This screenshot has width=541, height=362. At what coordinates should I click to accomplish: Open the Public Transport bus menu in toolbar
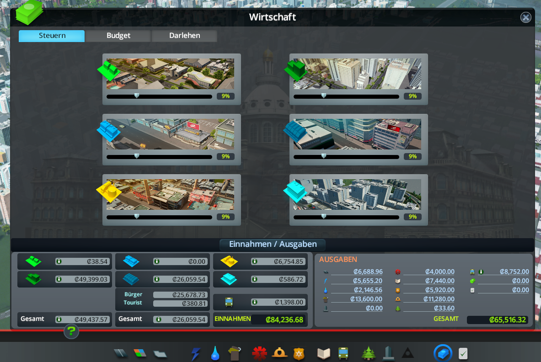click(343, 353)
